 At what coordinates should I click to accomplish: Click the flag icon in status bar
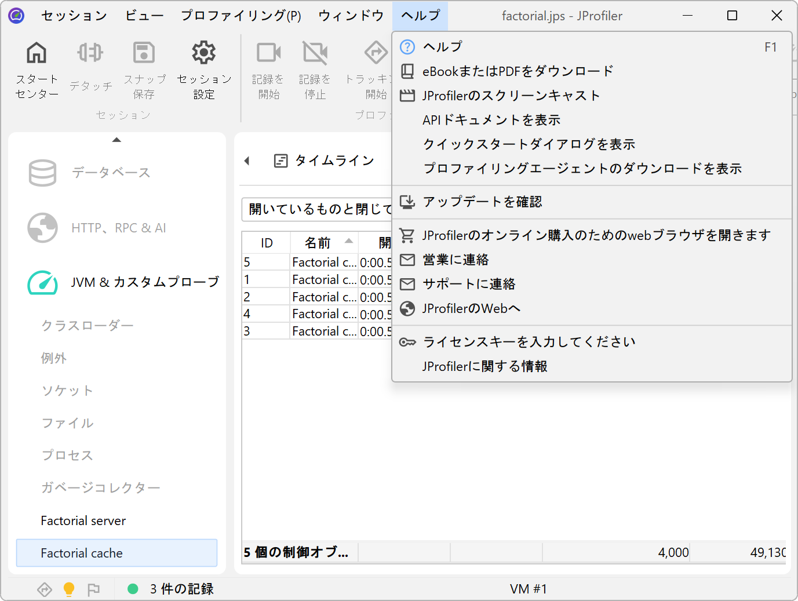click(x=93, y=589)
